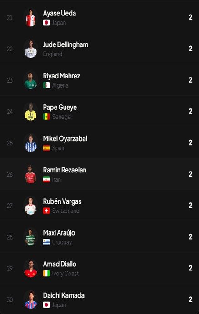This screenshot has height=314, width=199.
Task: Open the Amad Diallo player name
Action: tap(60, 264)
